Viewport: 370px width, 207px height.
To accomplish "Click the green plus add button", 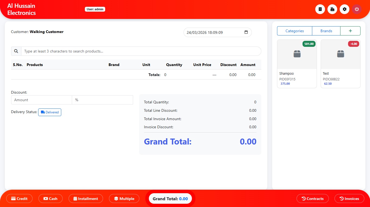I will pyautogui.click(x=350, y=31).
